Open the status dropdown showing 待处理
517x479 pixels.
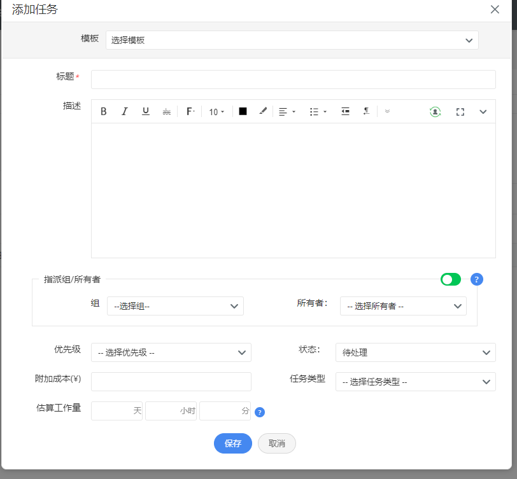(415, 352)
